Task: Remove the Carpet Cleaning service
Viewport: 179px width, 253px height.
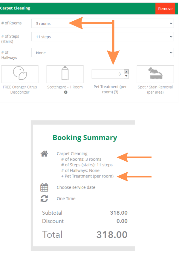Action: 165,9
